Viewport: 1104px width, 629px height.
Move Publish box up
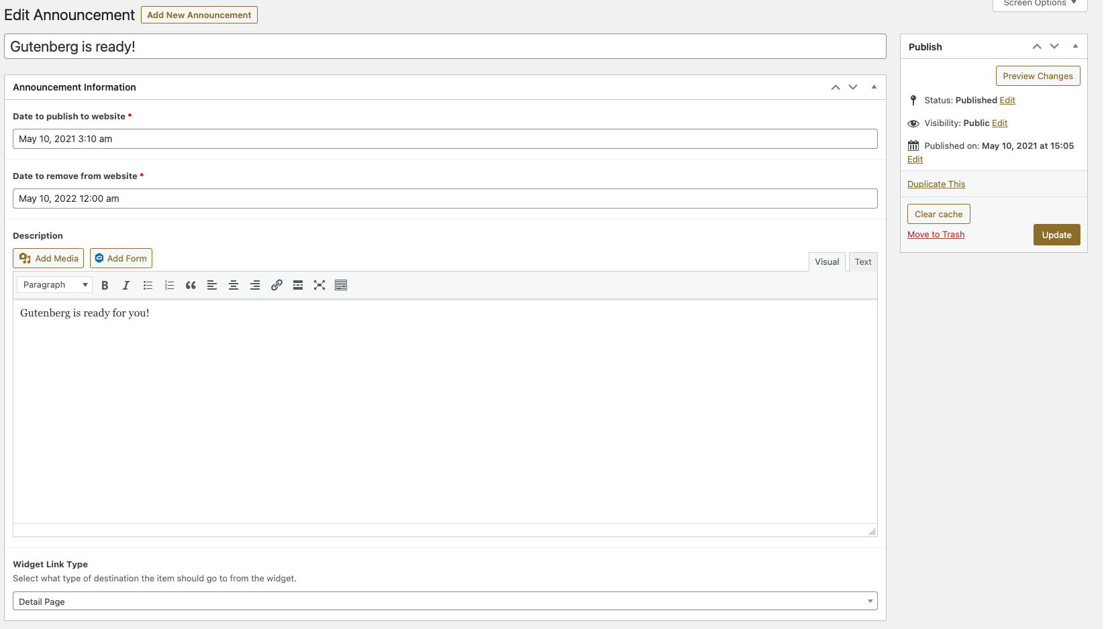(x=1037, y=46)
